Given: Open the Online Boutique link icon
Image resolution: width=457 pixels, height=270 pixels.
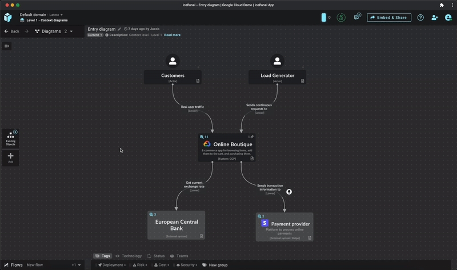Looking at the screenshot, I should [251, 136].
